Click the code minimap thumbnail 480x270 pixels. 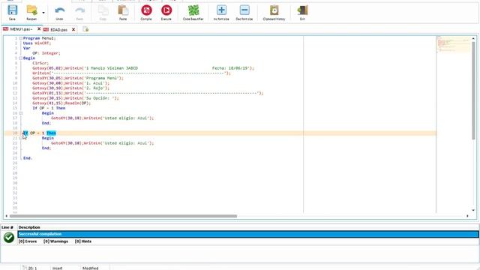tap(453, 45)
